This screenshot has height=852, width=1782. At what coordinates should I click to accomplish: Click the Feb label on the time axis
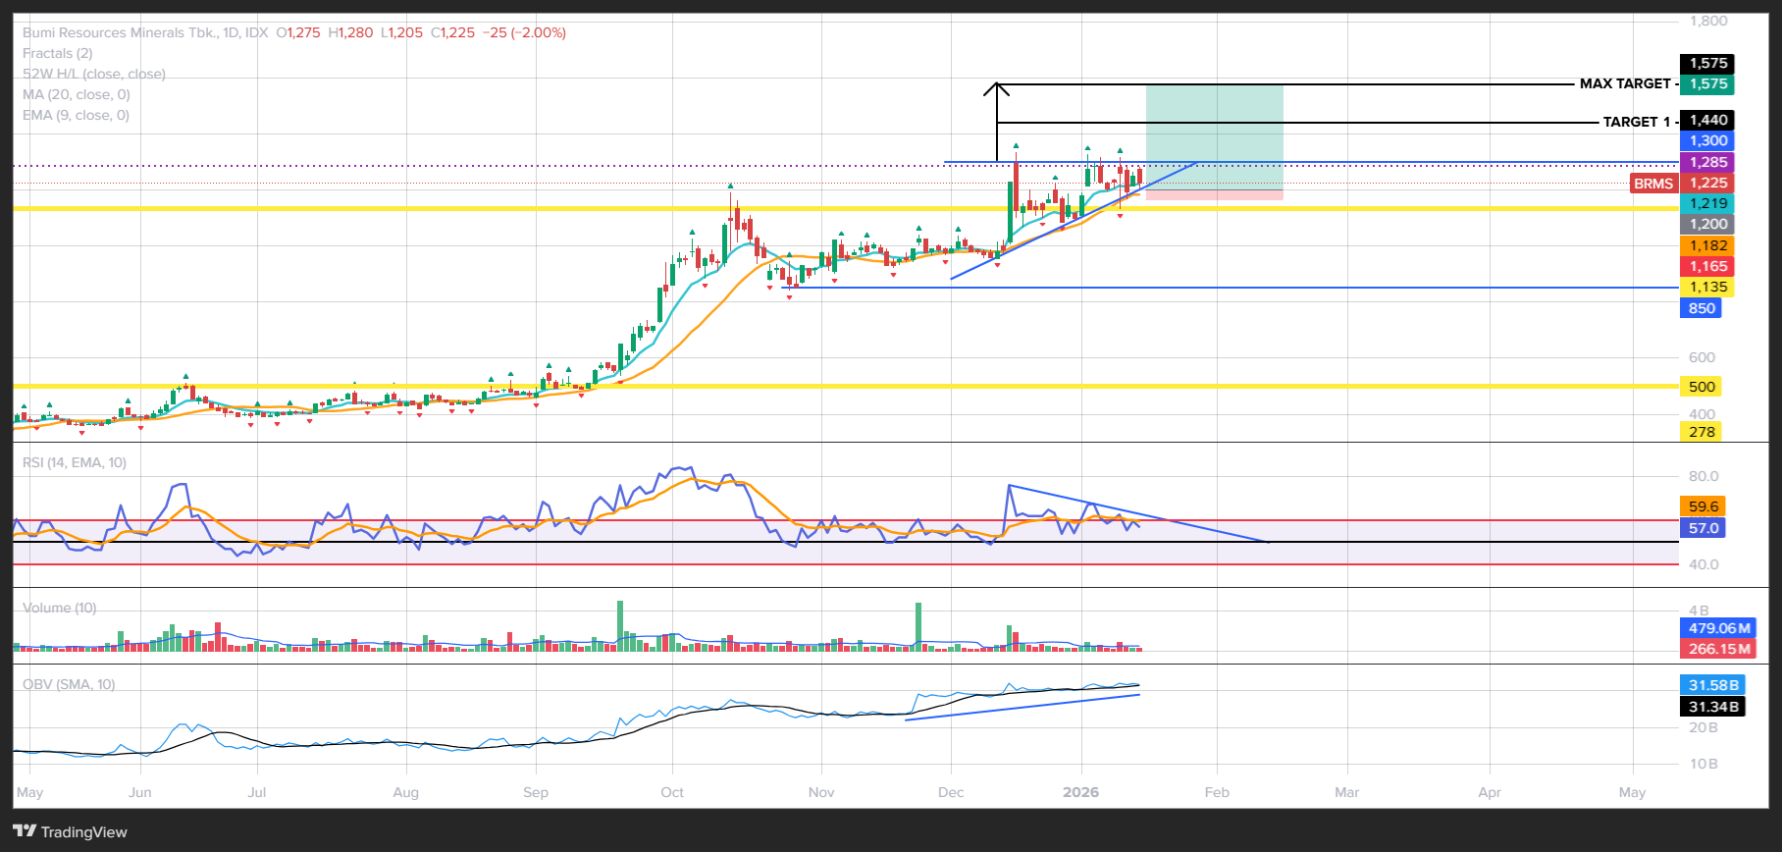point(1217,792)
